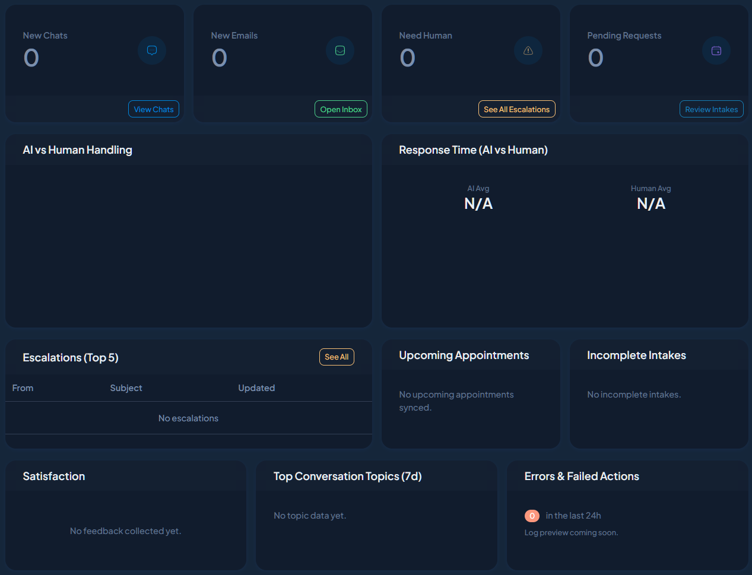Click the New Chats zero counter
The height and width of the screenshot is (575, 752).
click(x=31, y=58)
